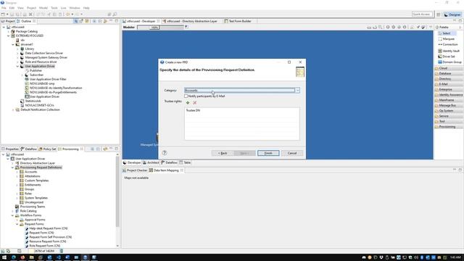Open the Quick Access search box

coord(421,14)
